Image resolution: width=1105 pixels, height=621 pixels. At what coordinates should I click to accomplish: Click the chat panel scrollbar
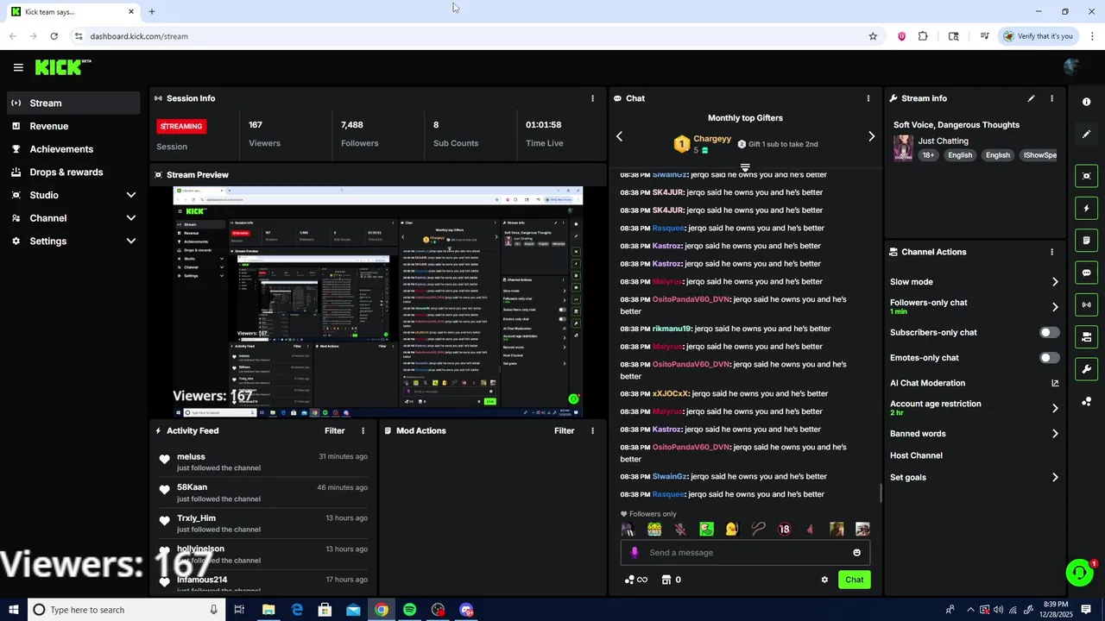pyautogui.click(x=881, y=492)
